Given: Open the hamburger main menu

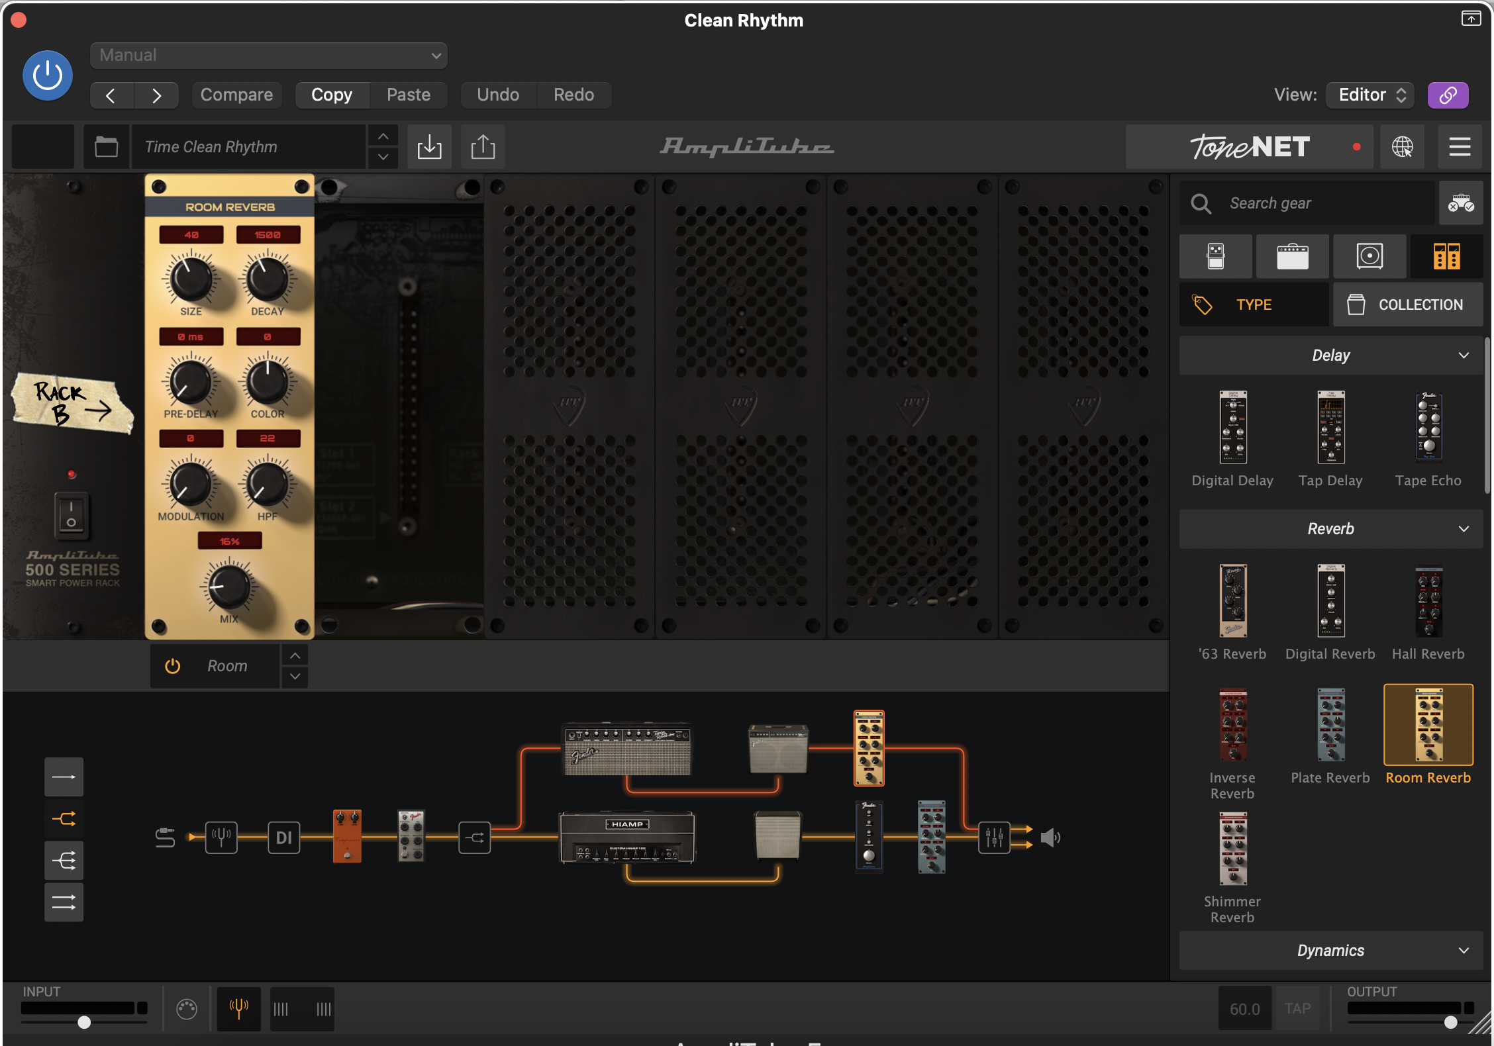Looking at the screenshot, I should click(1460, 147).
